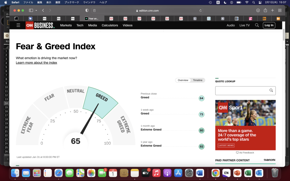Open new tab with plus icon
The width and height of the screenshot is (290, 181).
272,10
